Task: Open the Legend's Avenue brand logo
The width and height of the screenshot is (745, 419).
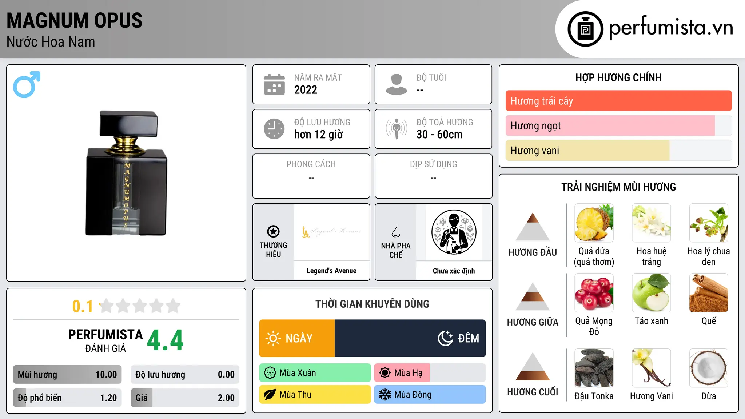Action: 331,232
